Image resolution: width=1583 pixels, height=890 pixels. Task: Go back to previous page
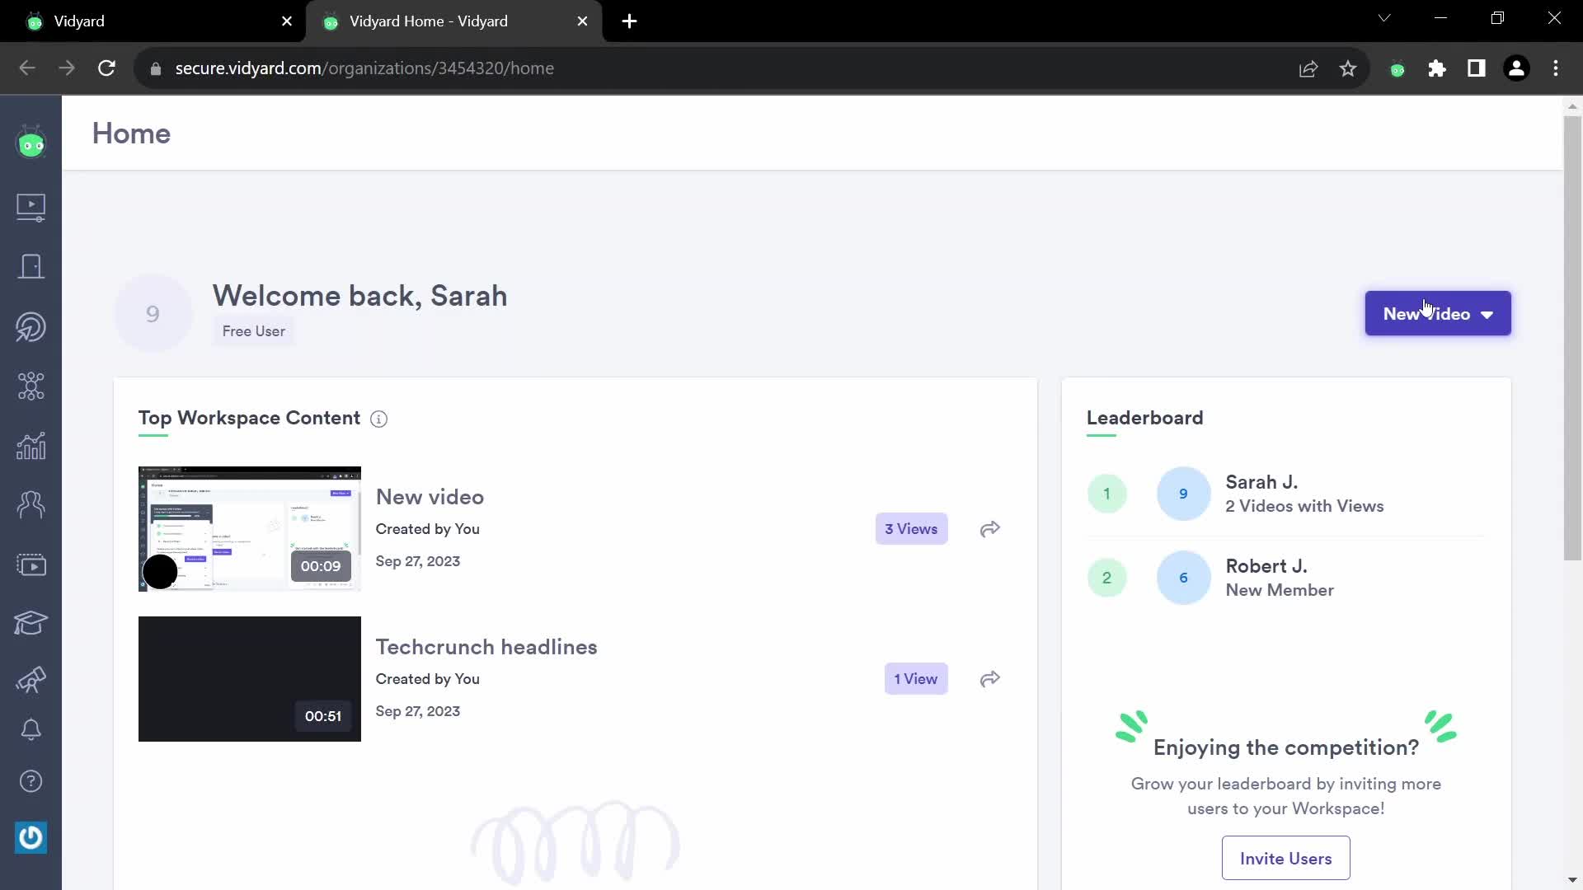(27, 68)
